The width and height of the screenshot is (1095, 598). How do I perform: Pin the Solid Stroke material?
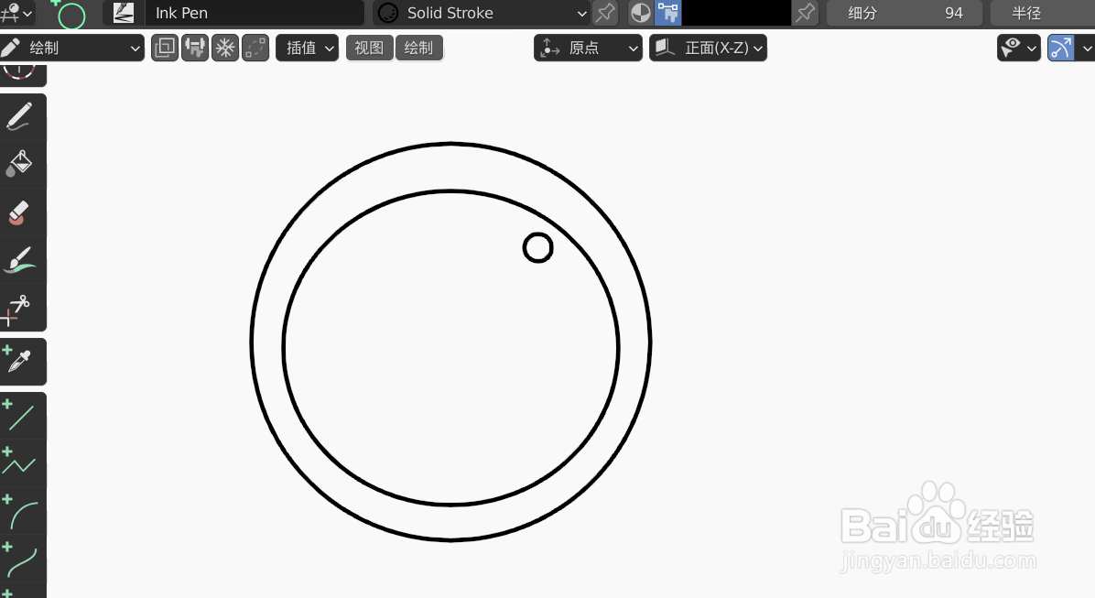(x=605, y=13)
